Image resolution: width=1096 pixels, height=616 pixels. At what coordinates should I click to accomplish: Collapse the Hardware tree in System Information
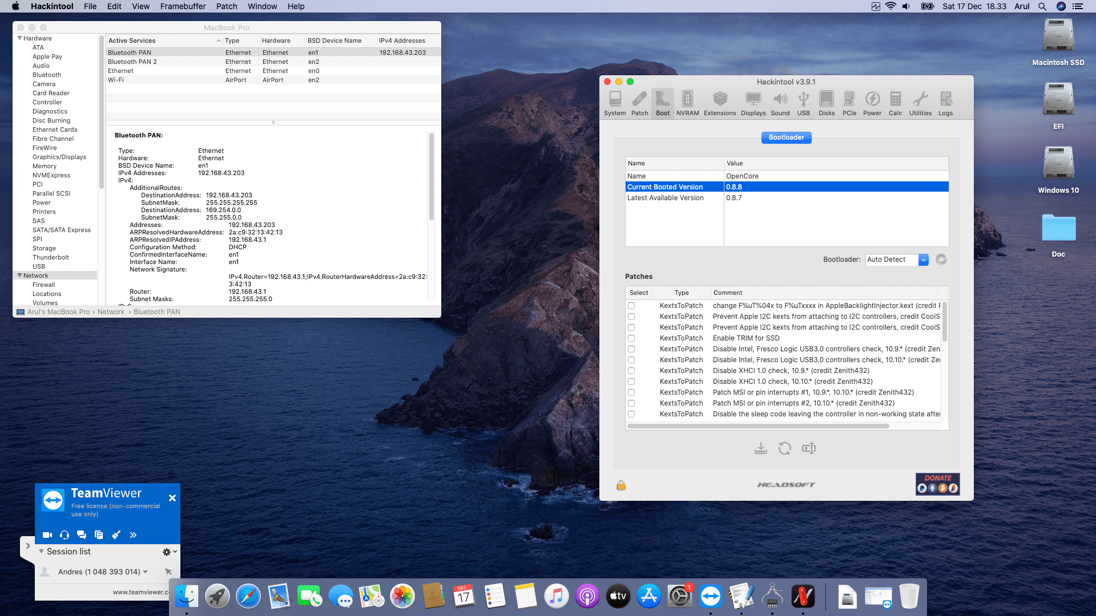pyautogui.click(x=20, y=38)
